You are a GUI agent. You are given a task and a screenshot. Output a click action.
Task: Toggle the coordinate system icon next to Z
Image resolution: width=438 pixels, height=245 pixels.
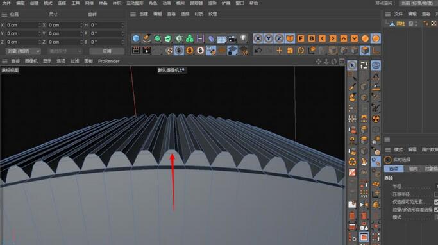click(x=290, y=38)
